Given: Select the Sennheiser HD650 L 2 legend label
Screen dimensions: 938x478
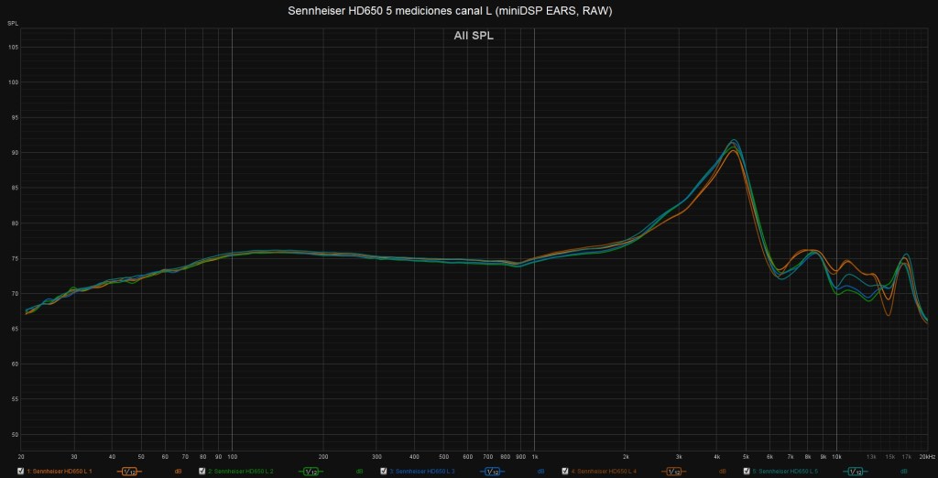Looking at the screenshot, I should [x=241, y=472].
